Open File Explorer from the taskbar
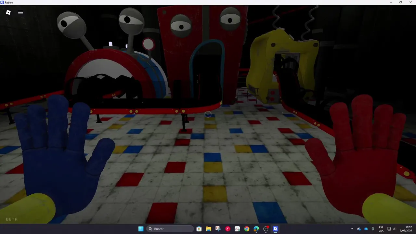 point(208,229)
